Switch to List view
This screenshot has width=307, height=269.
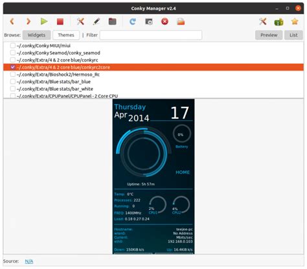pyautogui.click(x=293, y=35)
